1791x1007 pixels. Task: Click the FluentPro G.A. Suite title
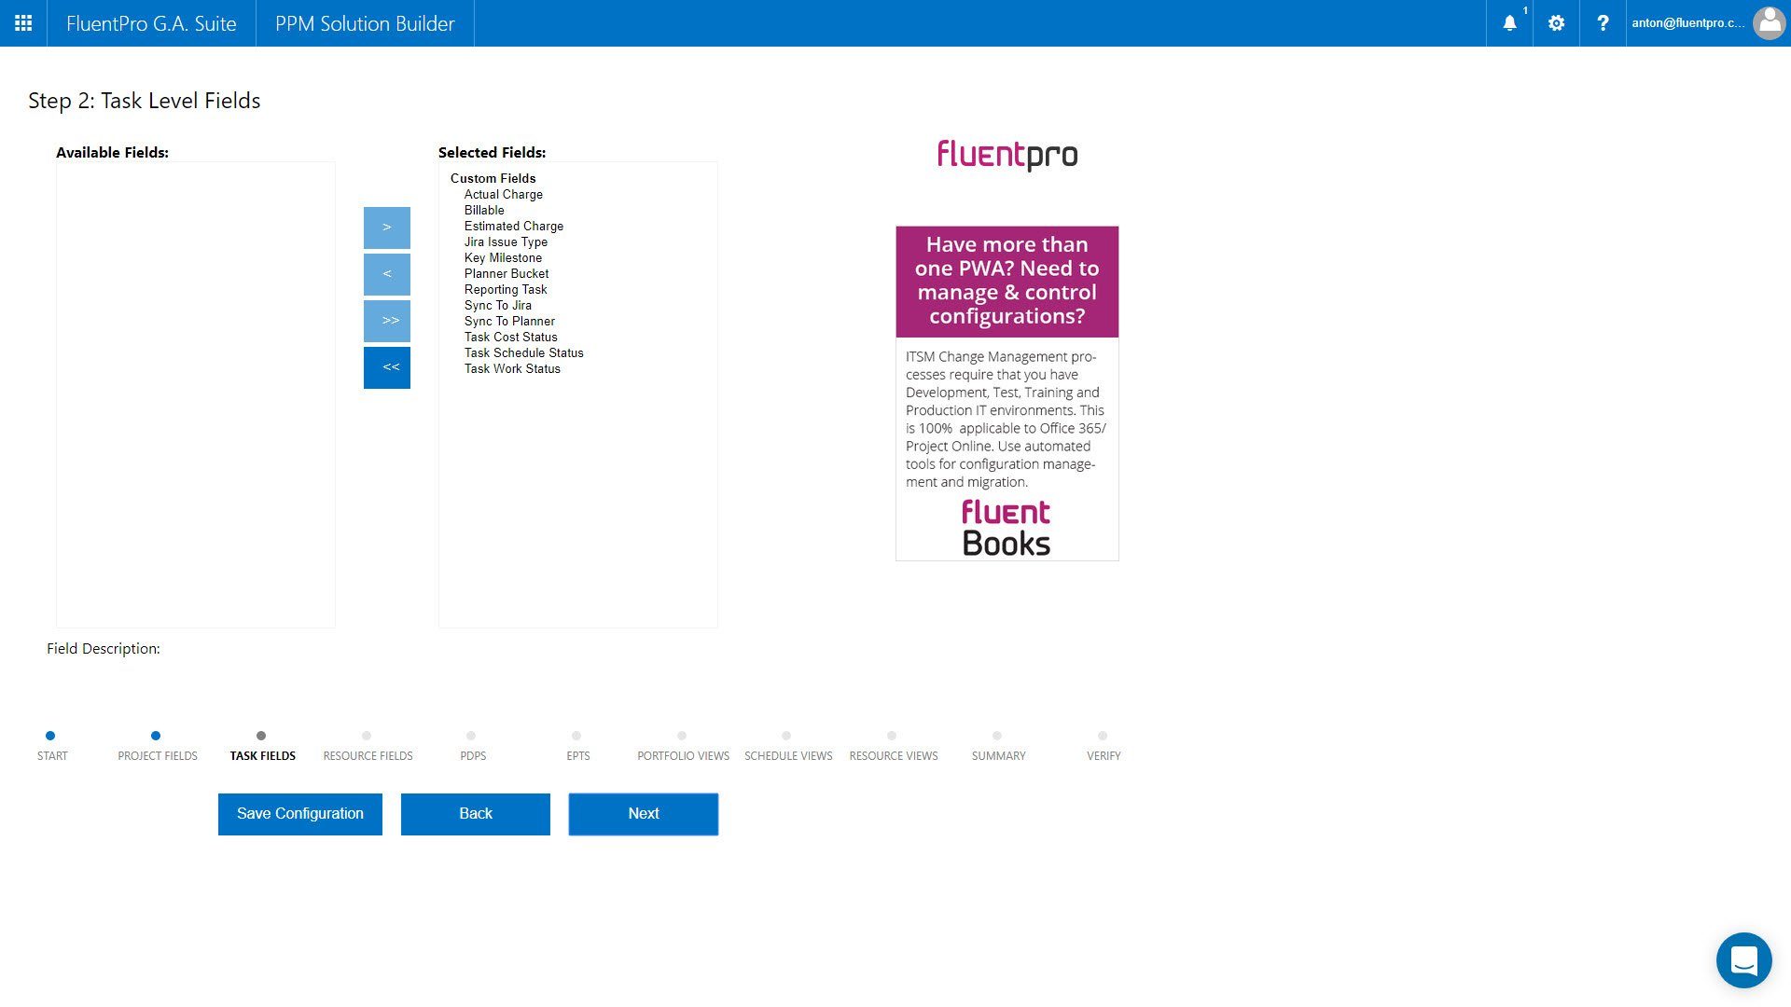[150, 23]
